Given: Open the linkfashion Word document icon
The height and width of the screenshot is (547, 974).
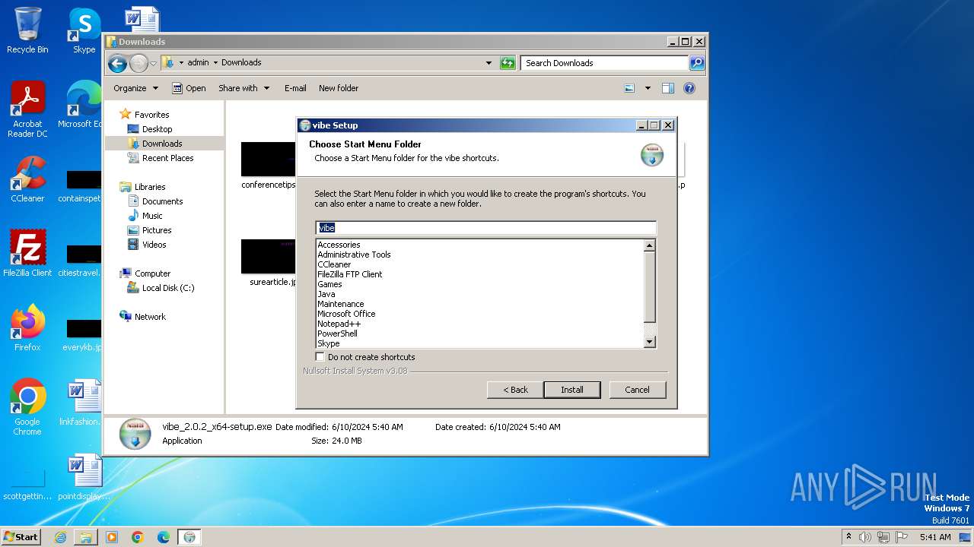Looking at the screenshot, I should click(x=84, y=403).
